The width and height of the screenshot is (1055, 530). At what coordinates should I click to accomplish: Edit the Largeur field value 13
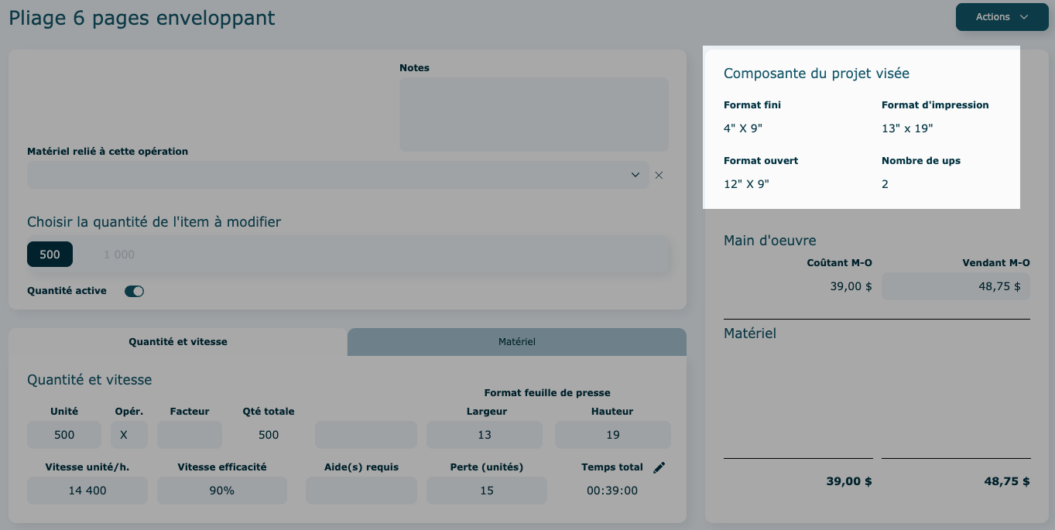(485, 435)
